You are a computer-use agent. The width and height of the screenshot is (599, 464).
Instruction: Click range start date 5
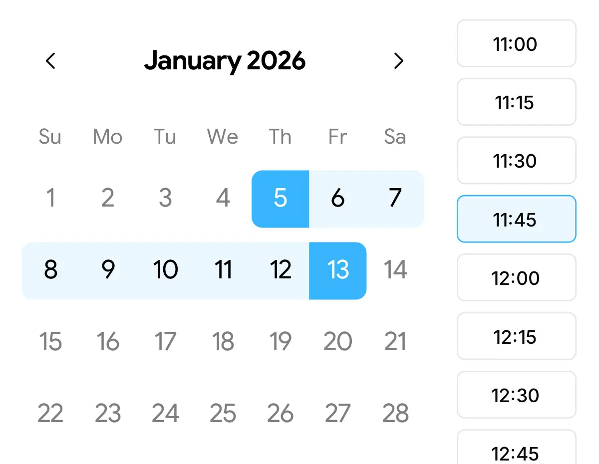coord(281,199)
